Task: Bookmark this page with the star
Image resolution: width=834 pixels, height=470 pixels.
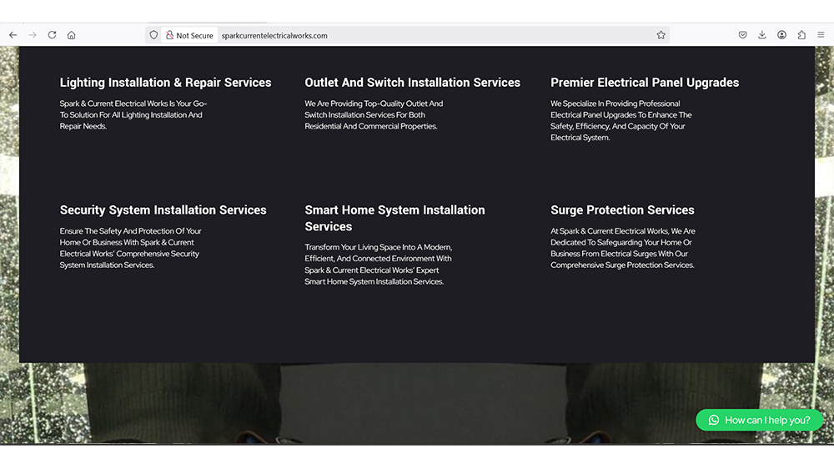Action: click(661, 35)
